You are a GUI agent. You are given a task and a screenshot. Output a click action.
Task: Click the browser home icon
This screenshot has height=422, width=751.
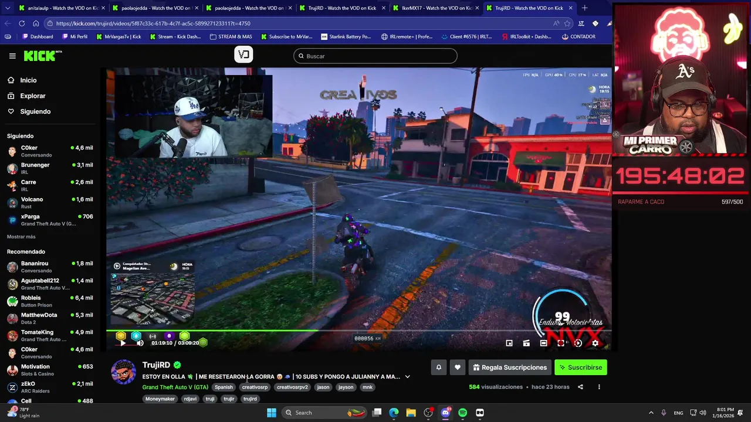36,23
